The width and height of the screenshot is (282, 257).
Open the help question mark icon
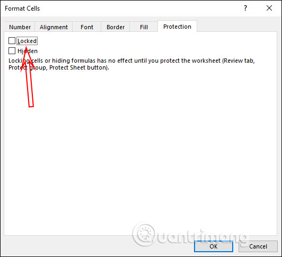[245, 8]
